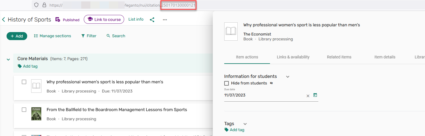Open citation title Why professional women's sport in list

[x=105, y=82]
